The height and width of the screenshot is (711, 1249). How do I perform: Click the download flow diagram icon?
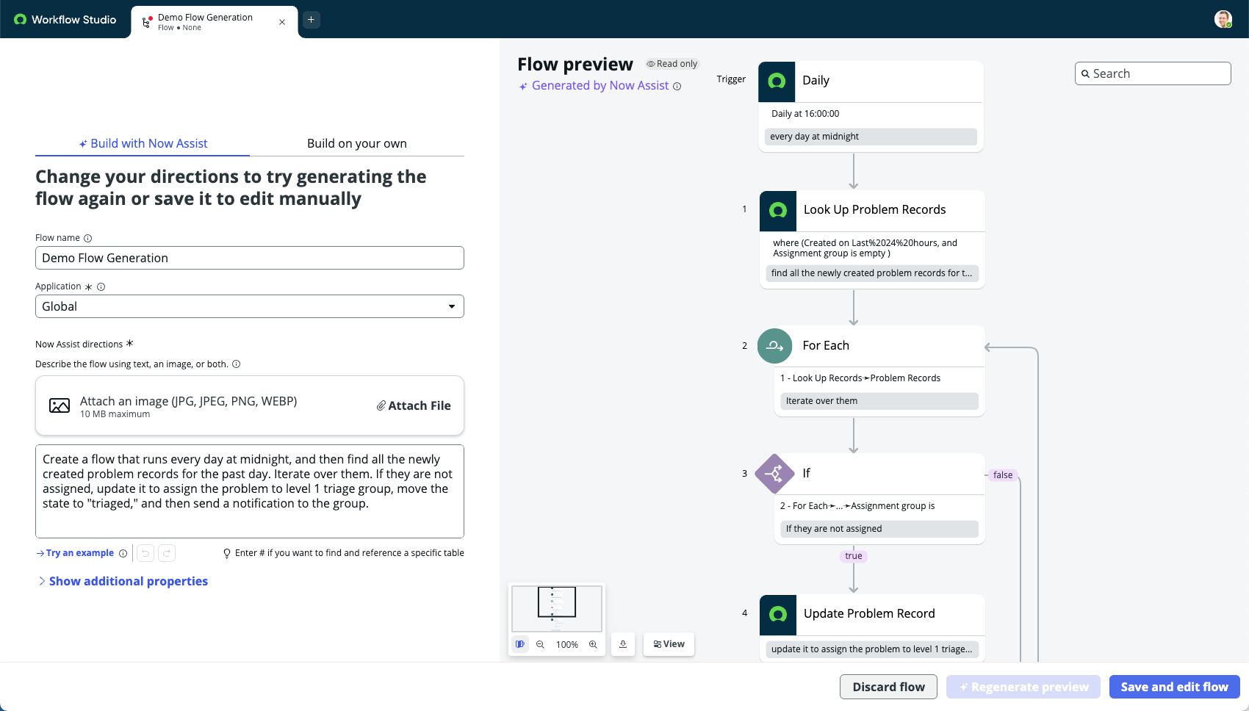pyautogui.click(x=623, y=644)
